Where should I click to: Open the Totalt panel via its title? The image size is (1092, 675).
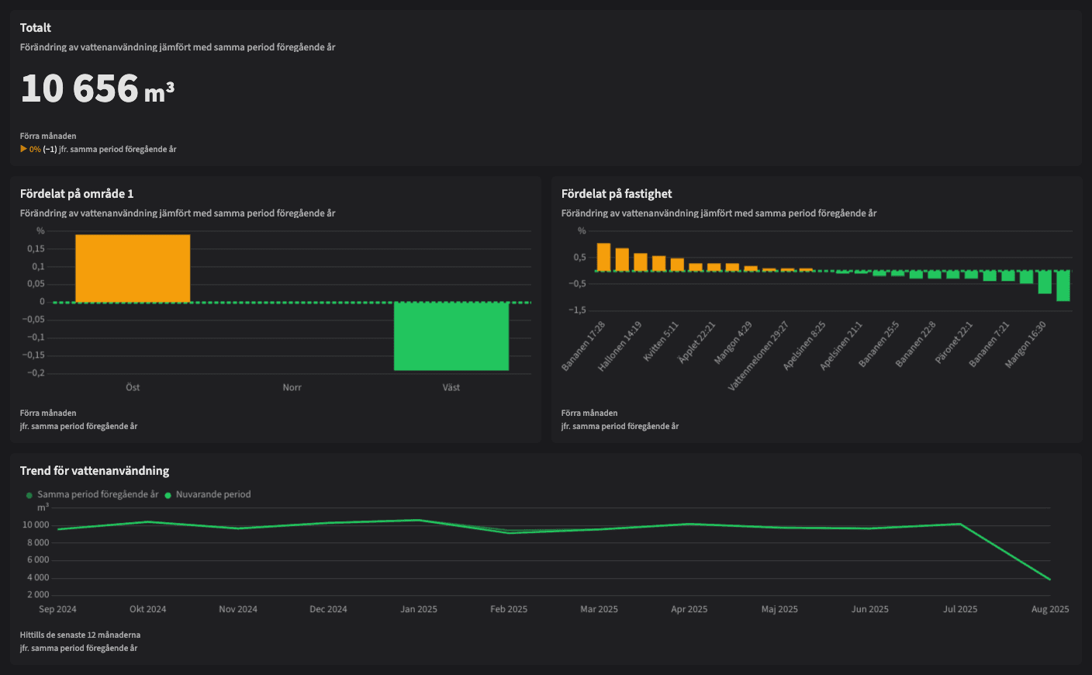(36, 27)
